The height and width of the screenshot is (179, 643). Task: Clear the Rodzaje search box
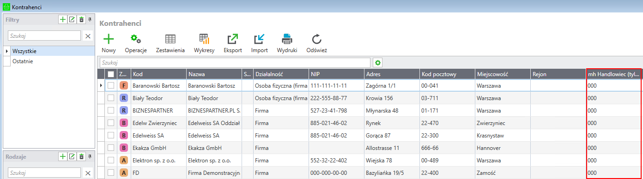tap(88, 173)
